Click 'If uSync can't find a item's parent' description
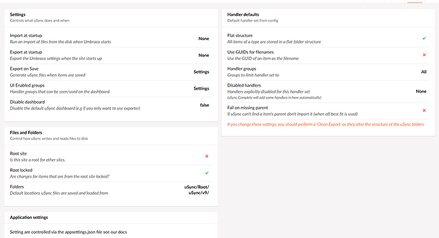Image resolution: width=439 pixels, height=238 pixels. pos(293,114)
